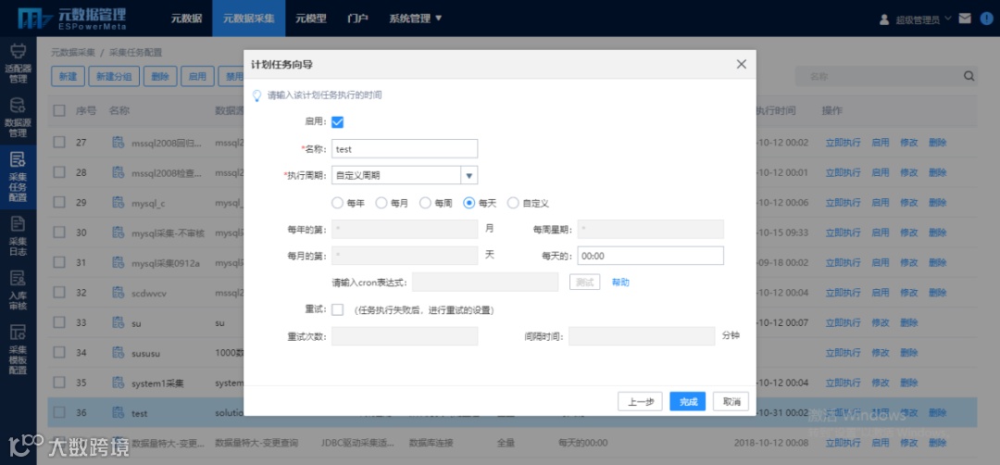1000x465 pixels.
Task: Click the 完成 button
Action: tap(687, 401)
